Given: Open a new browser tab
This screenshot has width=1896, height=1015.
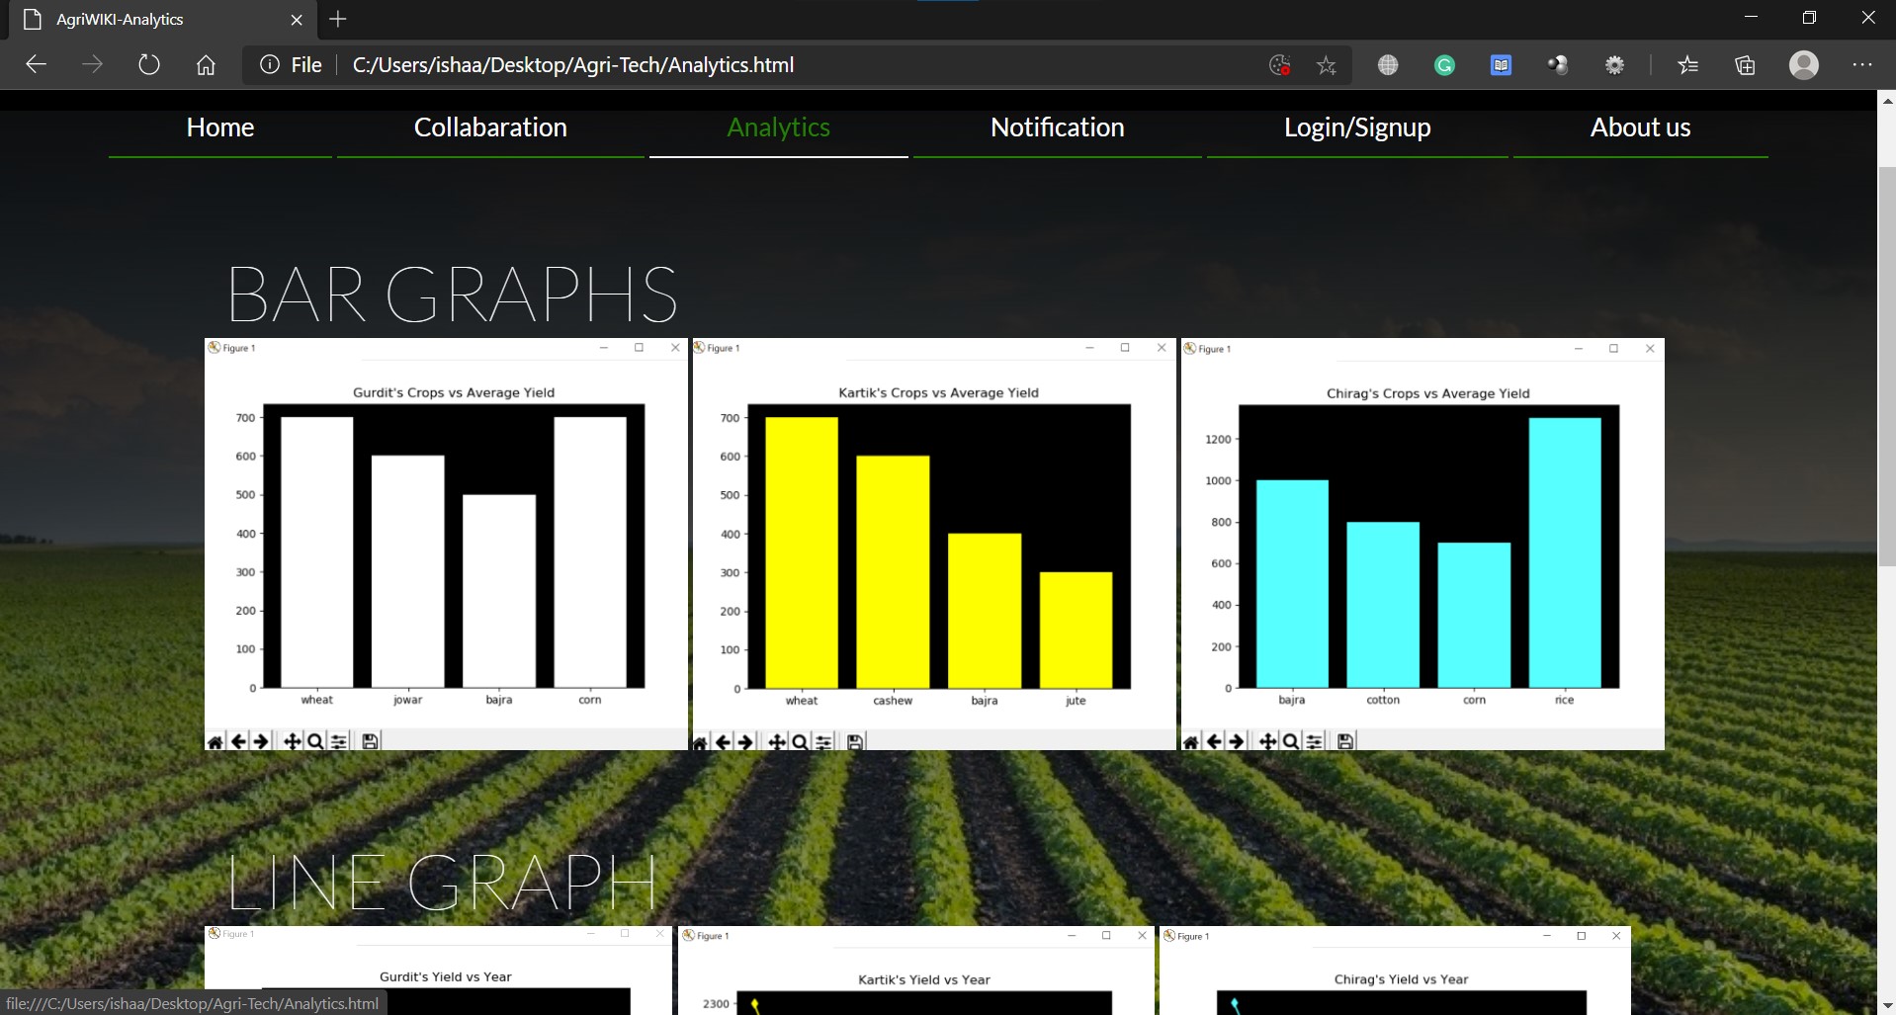Looking at the screenshot, I should click(338, 19).
